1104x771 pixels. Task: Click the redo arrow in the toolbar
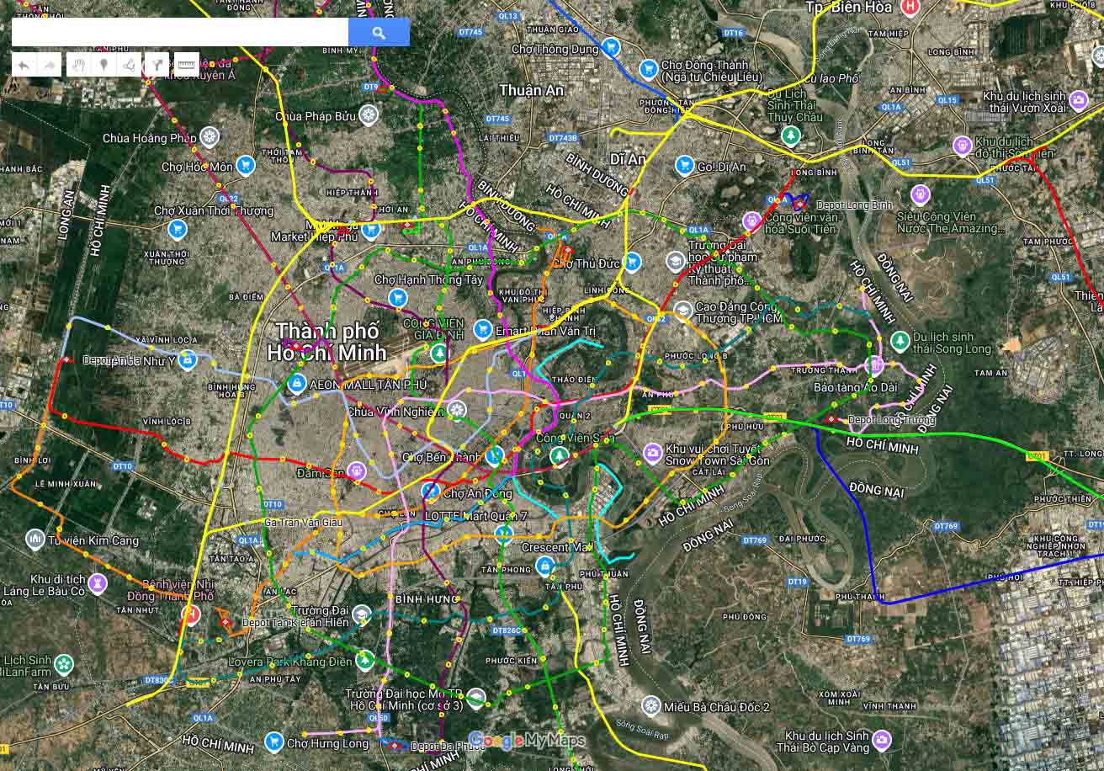[x=50, y=65]
